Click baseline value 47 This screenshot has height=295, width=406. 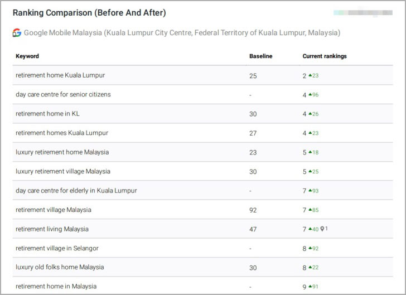(253, 229)
